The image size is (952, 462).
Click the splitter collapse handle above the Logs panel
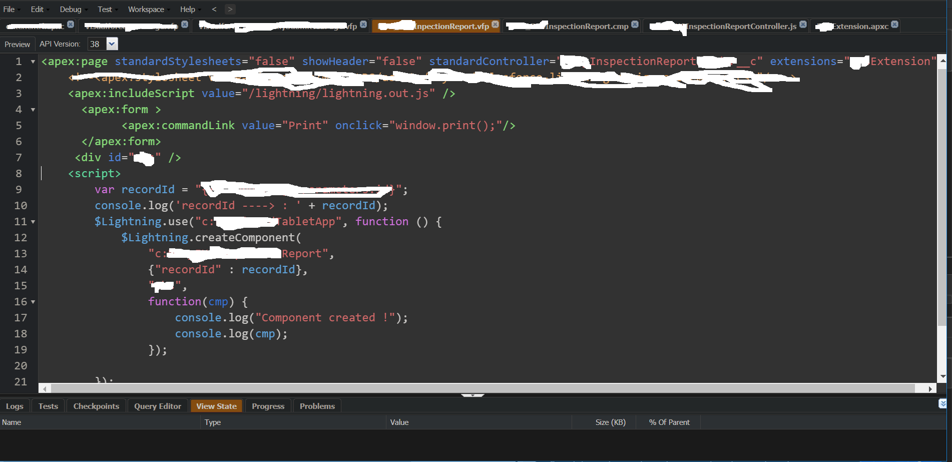(x=472, y=395)
